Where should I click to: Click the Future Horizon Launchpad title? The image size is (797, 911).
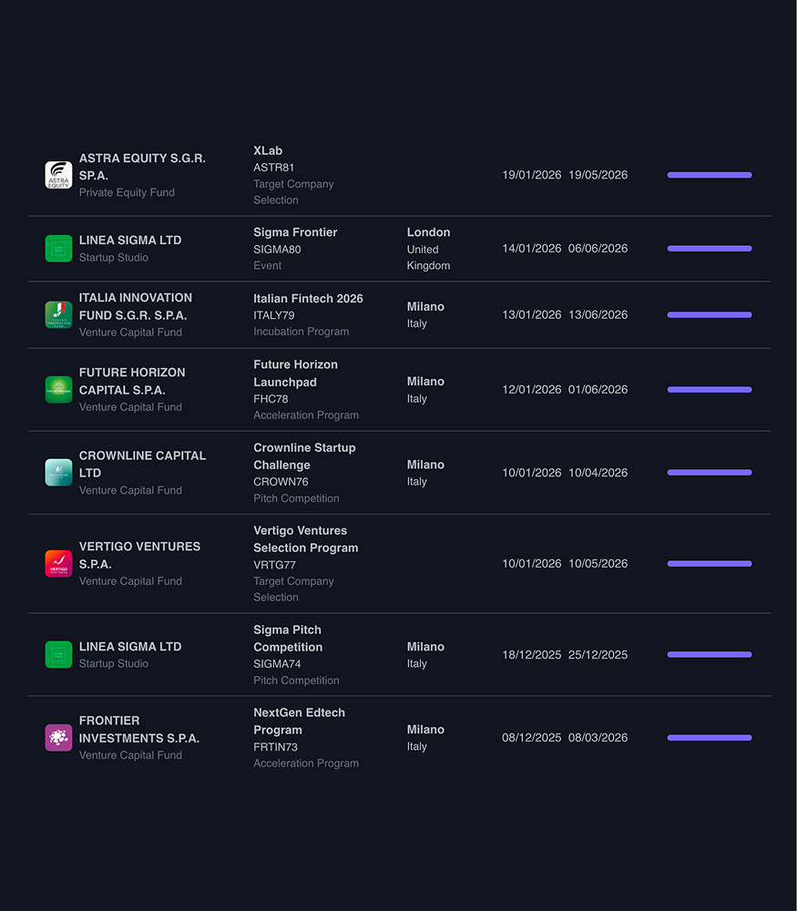pos(295,374)
